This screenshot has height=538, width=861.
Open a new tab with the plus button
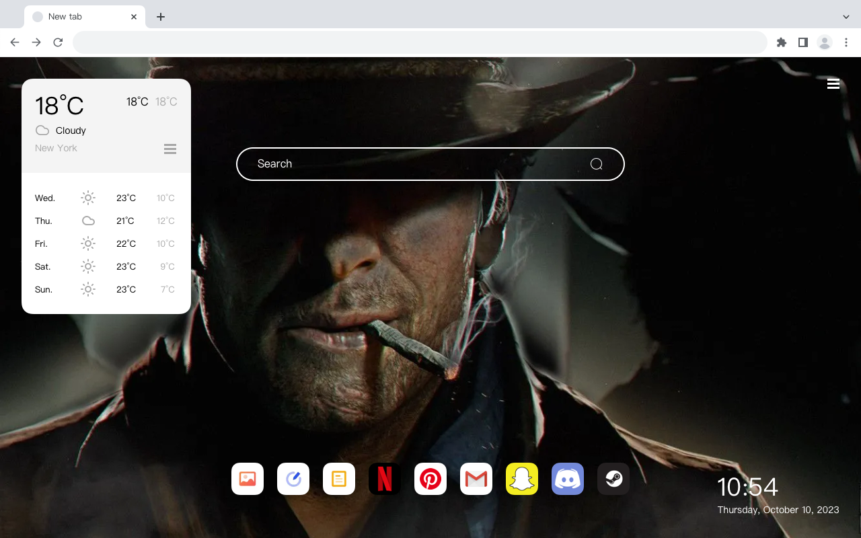pyautogui.click(x=160, y=17)
